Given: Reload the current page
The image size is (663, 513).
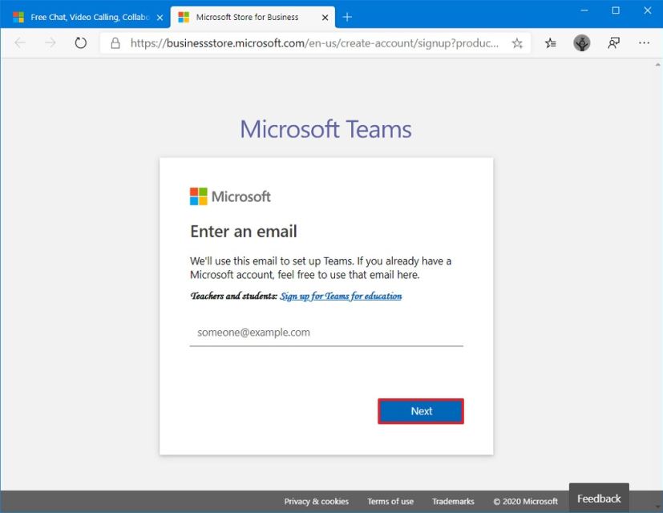Looking at the screenshot, I should pyautogui.click(x=79, y=43).
